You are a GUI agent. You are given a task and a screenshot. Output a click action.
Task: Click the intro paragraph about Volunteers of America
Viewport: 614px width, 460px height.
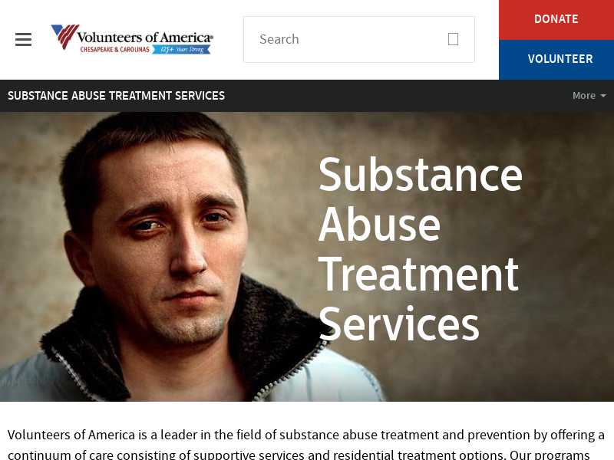(307, 444)
